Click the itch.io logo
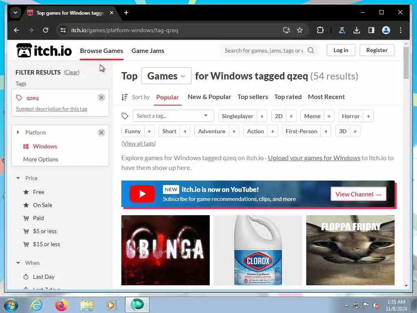 click(x=44, y=51)
